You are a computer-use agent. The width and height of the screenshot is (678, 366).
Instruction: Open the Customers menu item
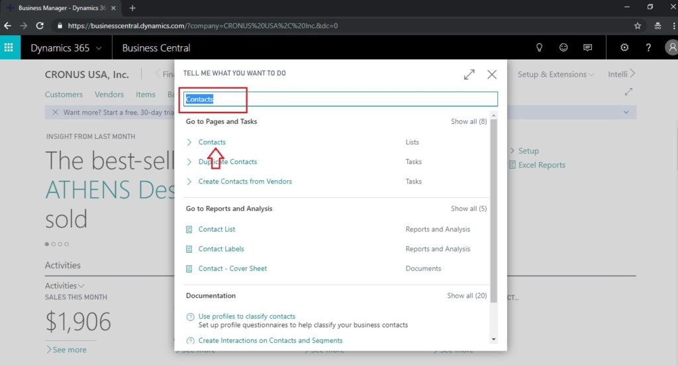coord(64,94)
